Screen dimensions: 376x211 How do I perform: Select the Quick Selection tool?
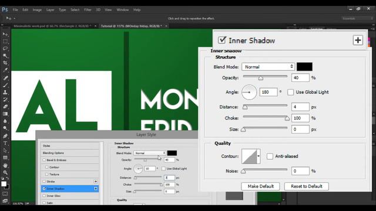[x=5, y=56]
